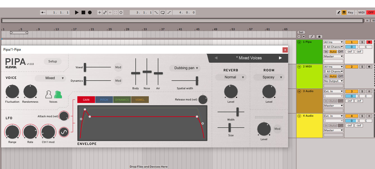Toggle the follow playback arrow icon
The width and height of the screenshot is (375, 169).
(x=43, y=13)
